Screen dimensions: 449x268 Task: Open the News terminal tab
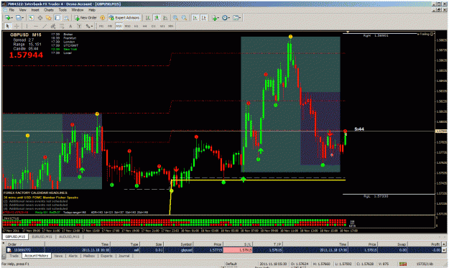tap(58, 256)
